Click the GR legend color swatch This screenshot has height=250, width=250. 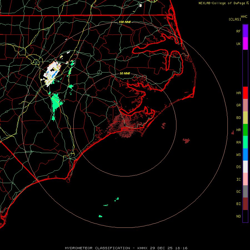click(245, 105)
